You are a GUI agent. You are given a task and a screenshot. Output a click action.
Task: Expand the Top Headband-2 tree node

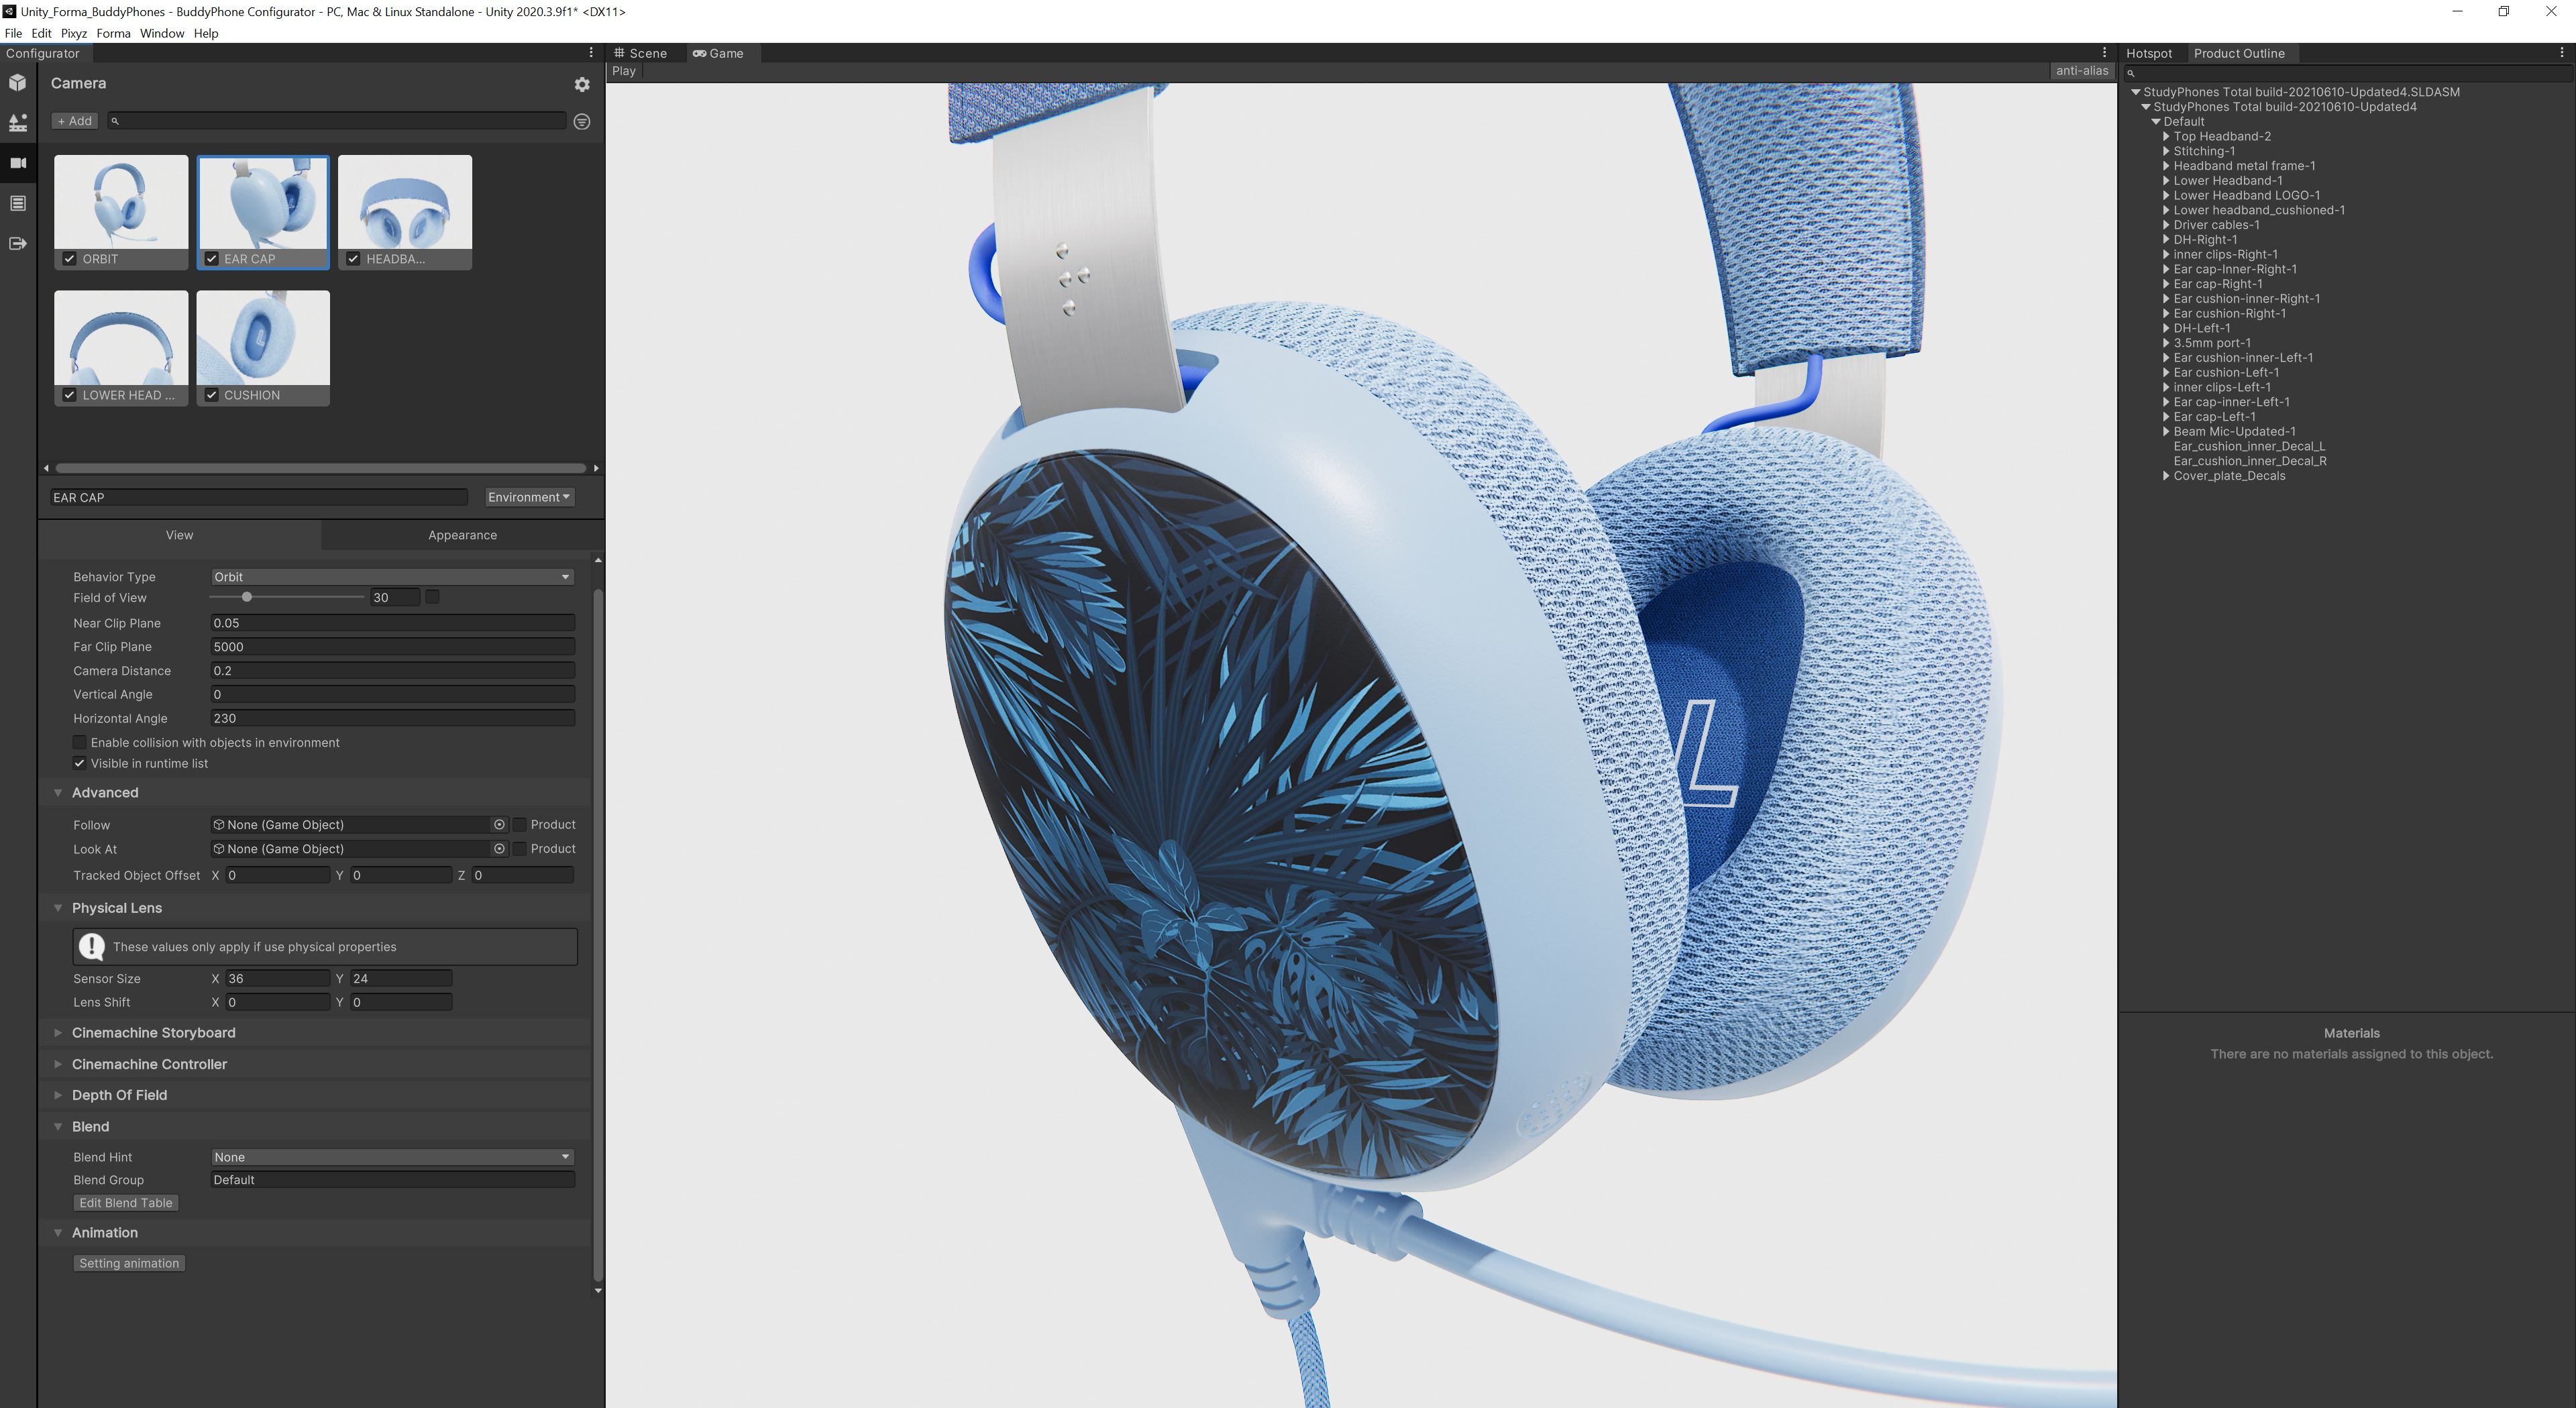[2166, 136]
